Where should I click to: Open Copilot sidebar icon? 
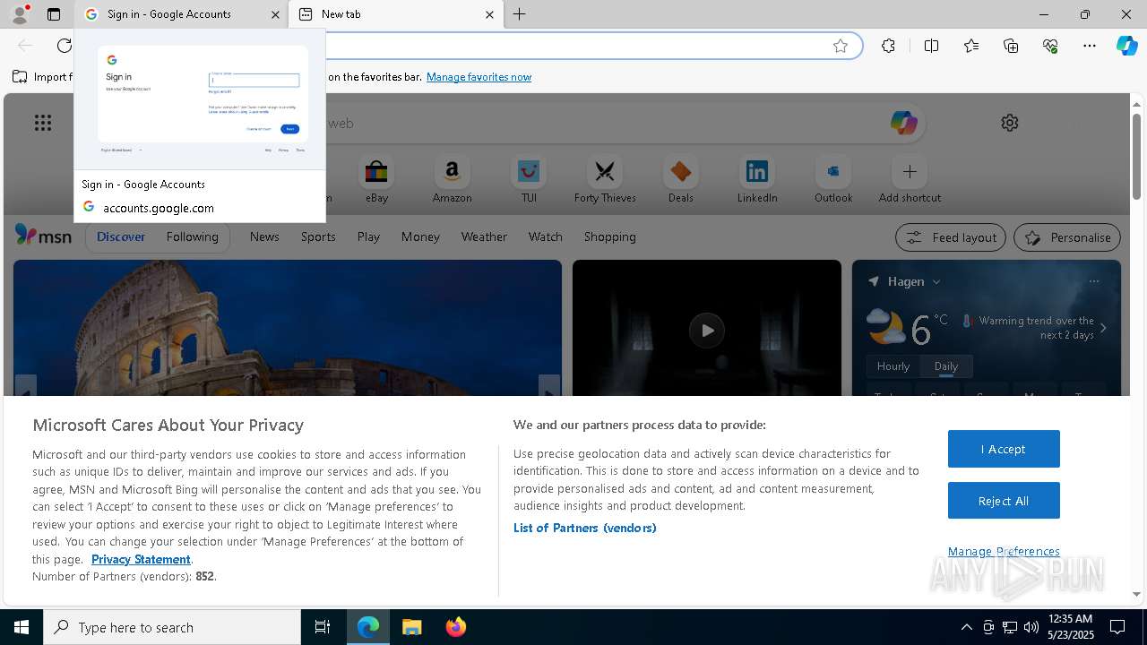tap(1126, 46)
